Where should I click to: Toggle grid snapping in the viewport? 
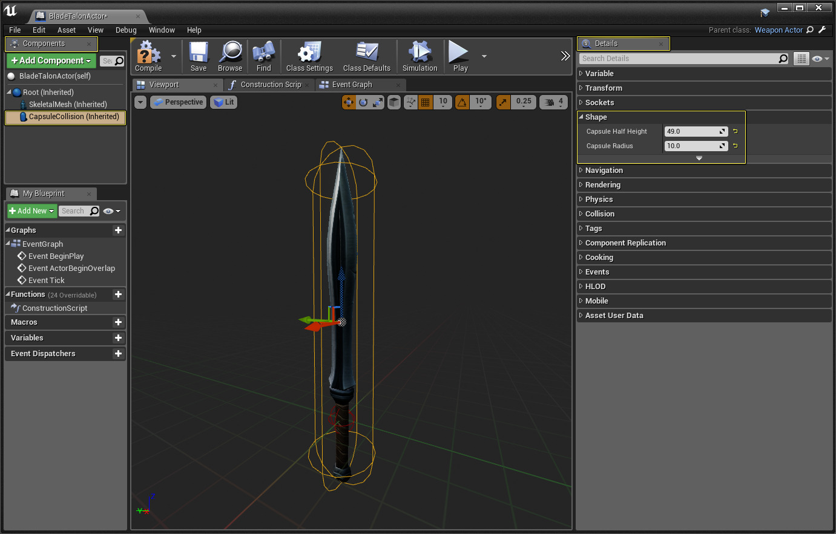[426, 102]
